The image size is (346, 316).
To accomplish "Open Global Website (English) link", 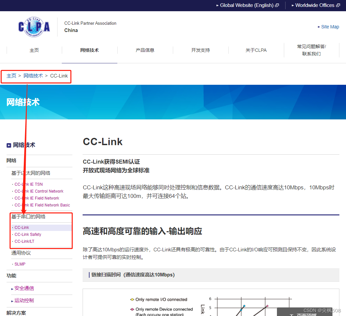I will pos(248,5).
